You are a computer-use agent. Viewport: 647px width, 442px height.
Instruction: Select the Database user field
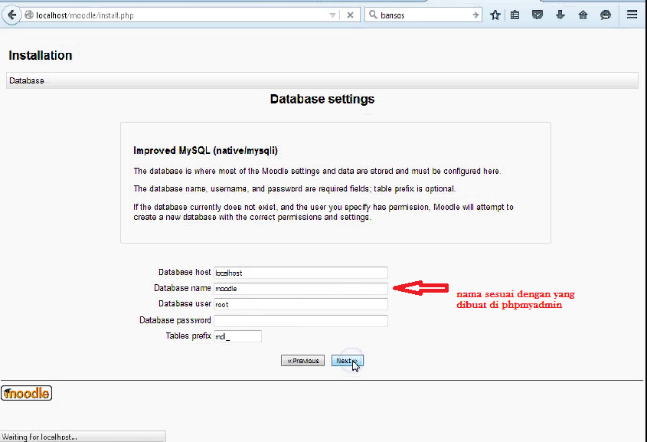point(300,304)
